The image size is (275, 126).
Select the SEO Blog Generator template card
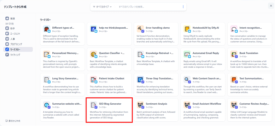[109, 110]
